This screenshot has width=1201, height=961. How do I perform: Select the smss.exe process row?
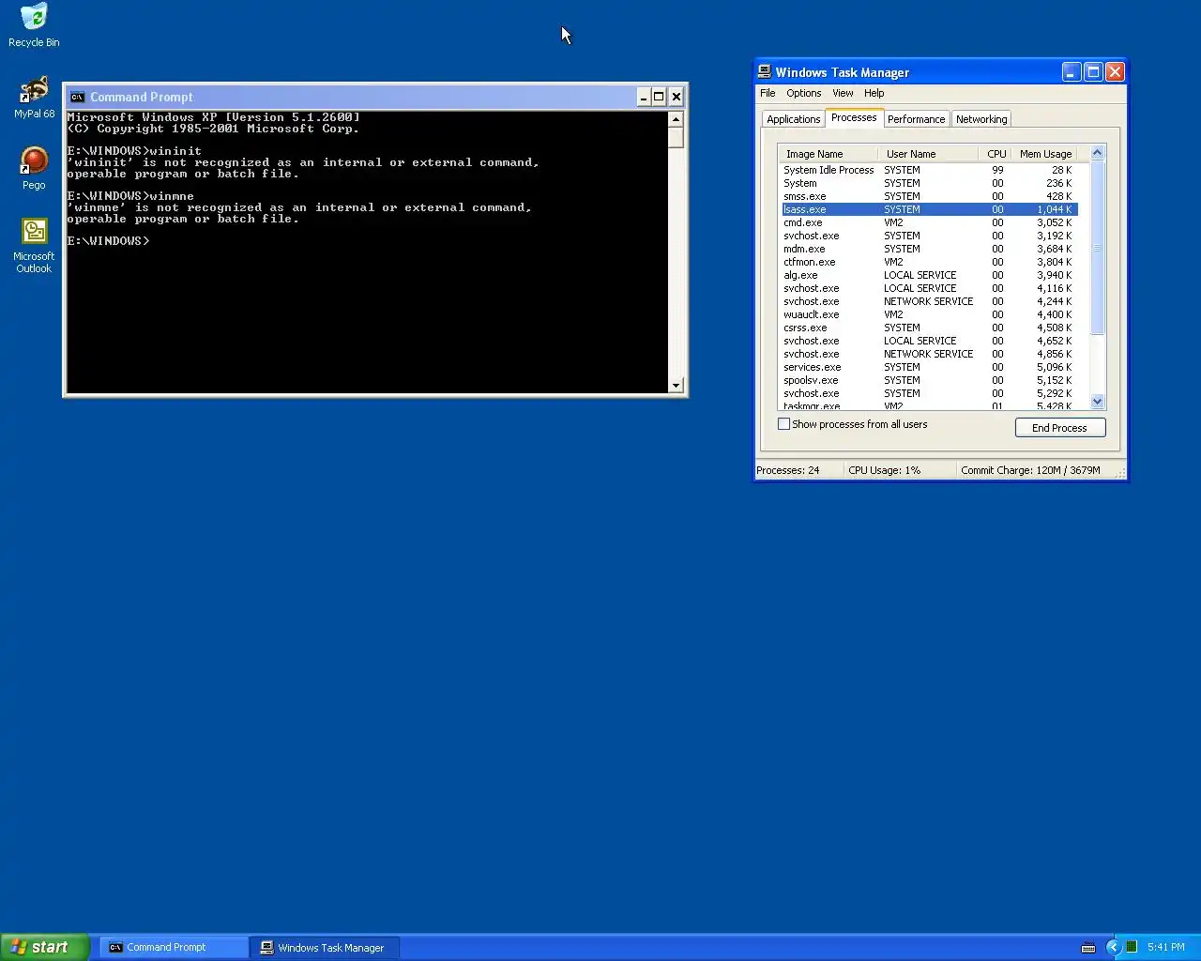(x=929, y=196)
